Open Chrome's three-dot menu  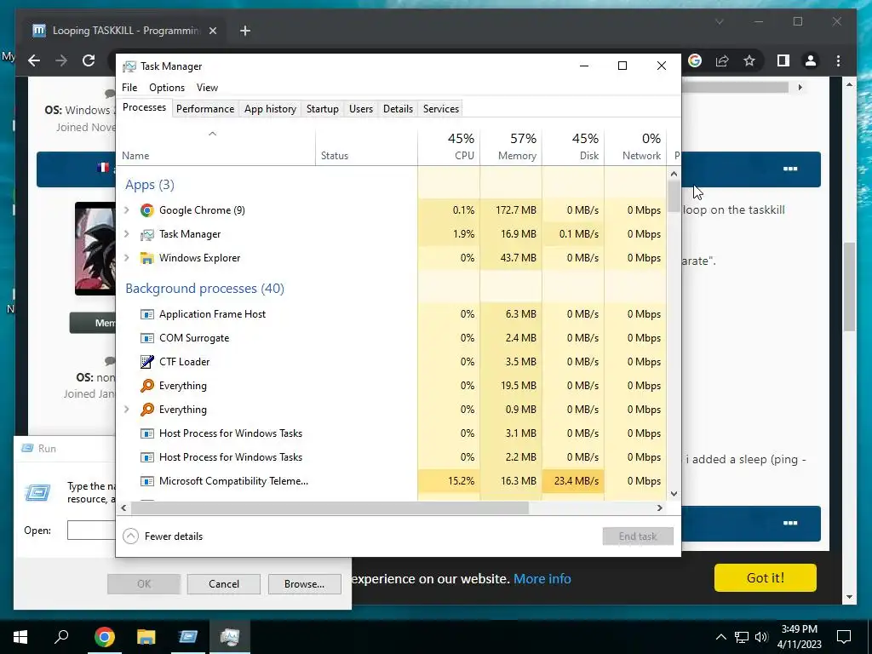click(x=838, y=60)
